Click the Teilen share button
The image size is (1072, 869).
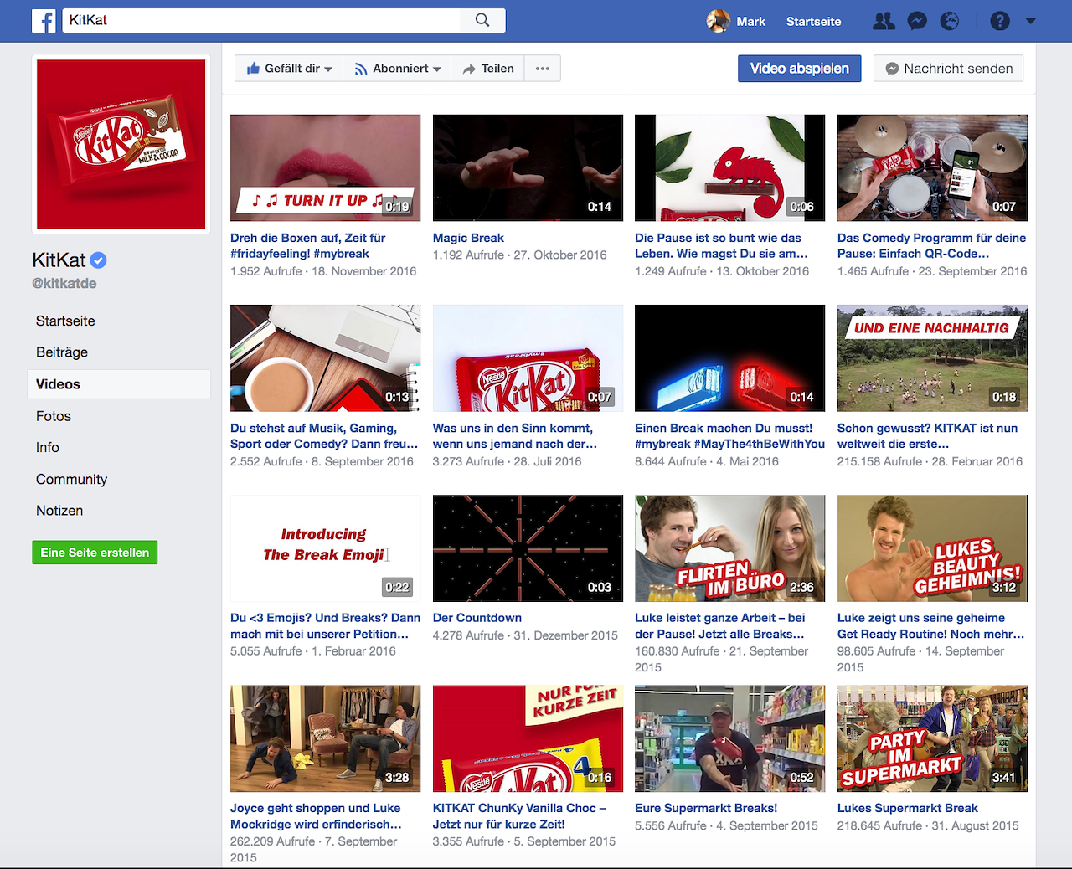(488, 69)
